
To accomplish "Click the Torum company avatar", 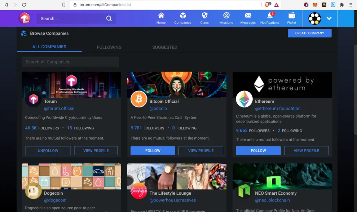I will pos(34,99).
